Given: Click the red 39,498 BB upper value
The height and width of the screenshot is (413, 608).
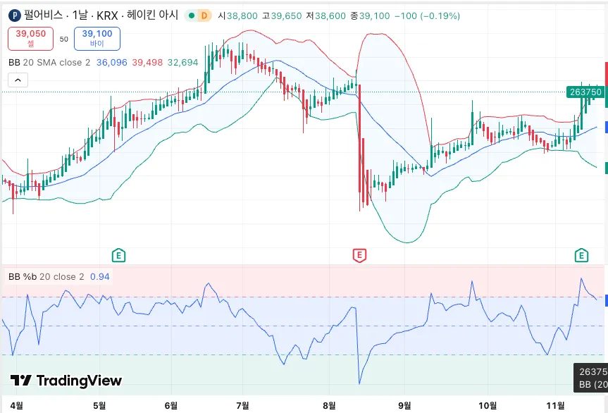Looking at the screenshot, I should [x=147, y=62].
